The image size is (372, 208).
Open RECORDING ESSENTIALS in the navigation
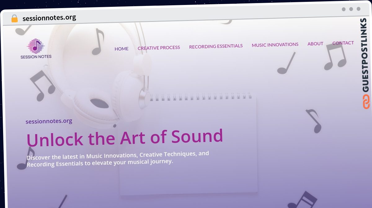[x=216, y=46]
